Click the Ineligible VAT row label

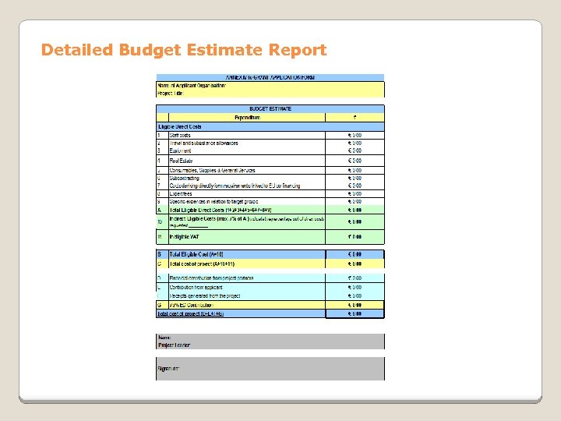pyautogui.click(x=184, y=237)
